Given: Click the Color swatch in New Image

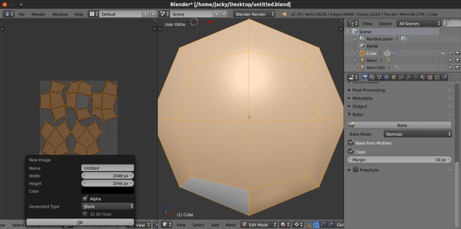Looking at the screenshot, I should tap(108, 191).
